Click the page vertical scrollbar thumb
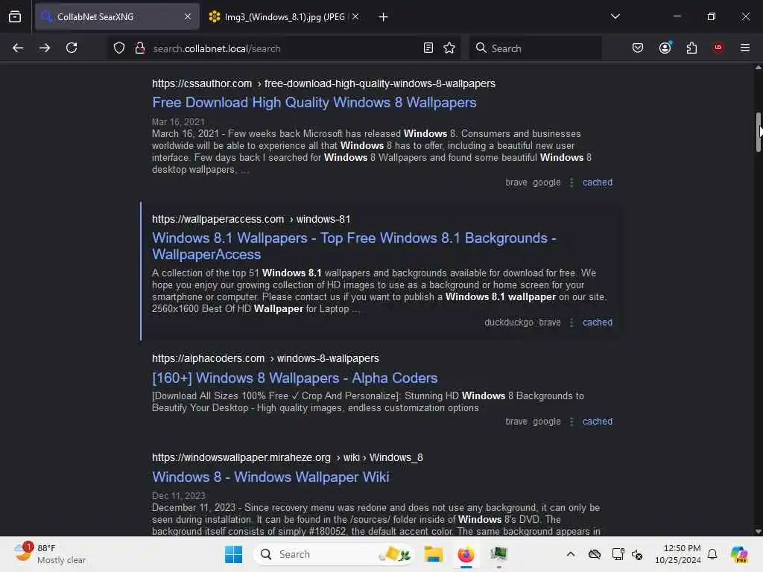Image resolution: width=763 pixels, height=572 pixels. (758, 132)
